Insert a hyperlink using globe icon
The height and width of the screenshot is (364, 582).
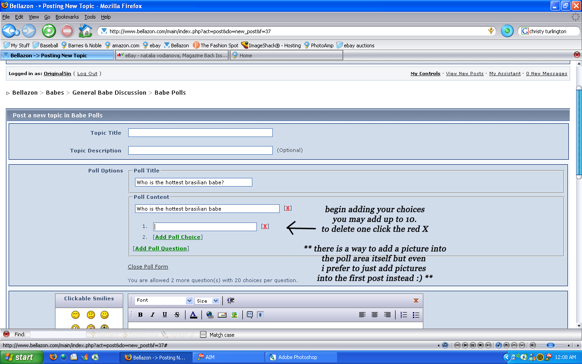[x=210, y=315]
